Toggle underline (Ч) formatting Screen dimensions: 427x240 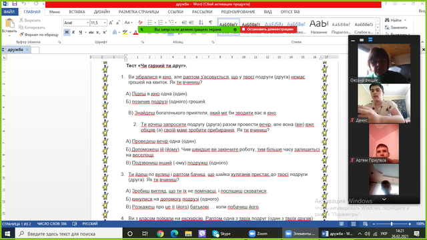(80, 33)
